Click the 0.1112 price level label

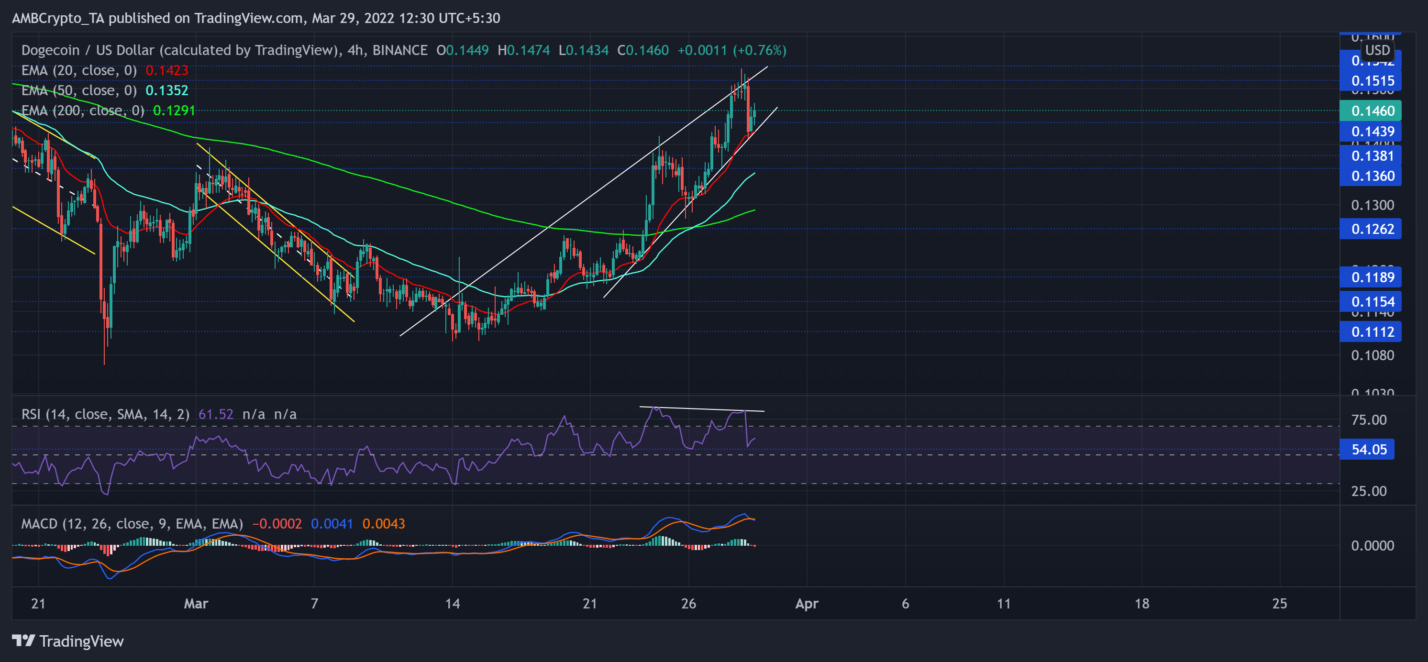pyautogui.click(x=1372, y=332)
